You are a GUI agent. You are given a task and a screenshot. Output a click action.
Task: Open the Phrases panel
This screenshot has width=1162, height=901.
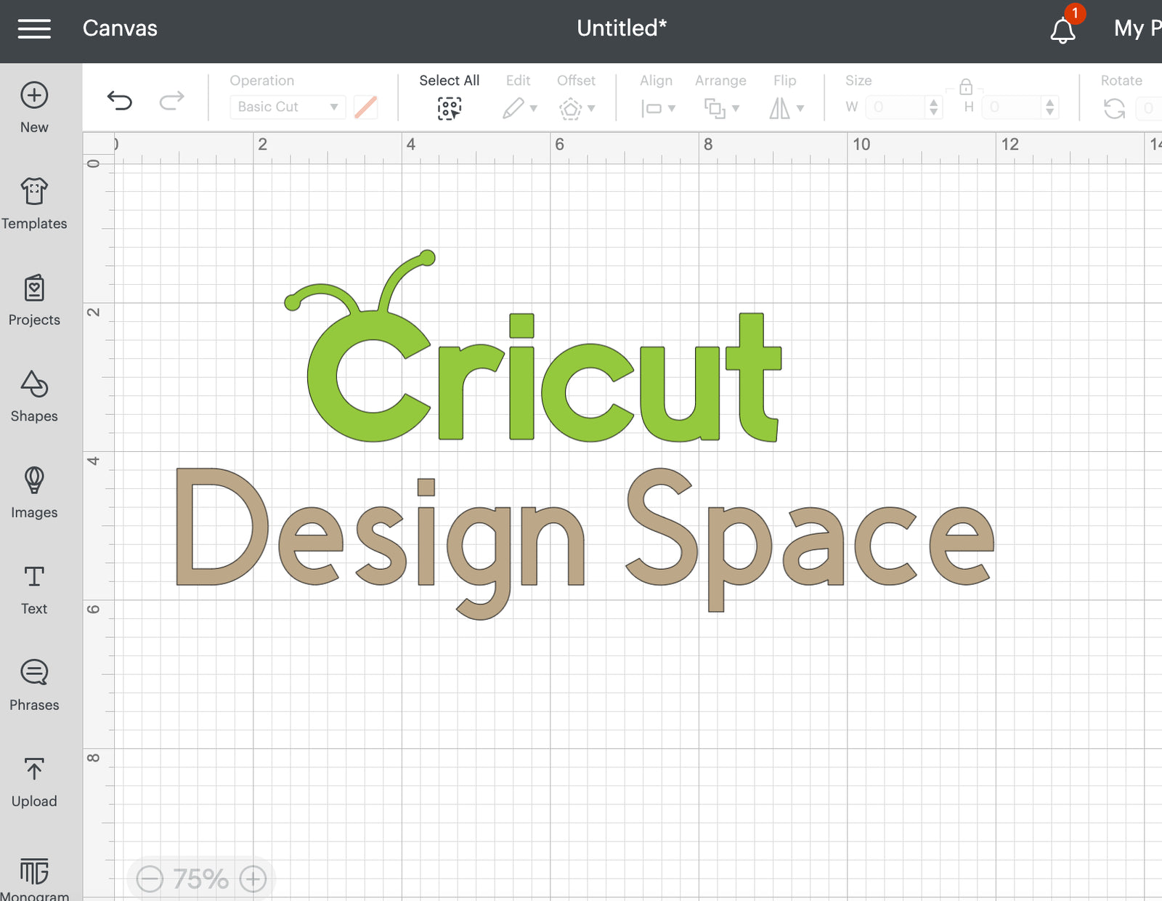(34, 685)
